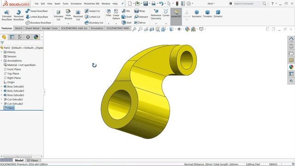Click the Save icon in the toolbar

146,3
